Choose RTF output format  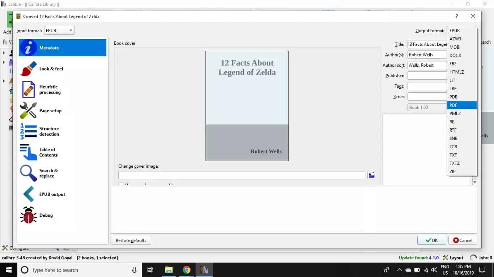[462, 130]
